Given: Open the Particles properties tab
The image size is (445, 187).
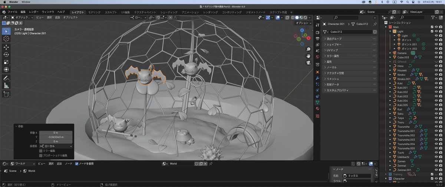Looking at the screenshot, I should [317, 84].
